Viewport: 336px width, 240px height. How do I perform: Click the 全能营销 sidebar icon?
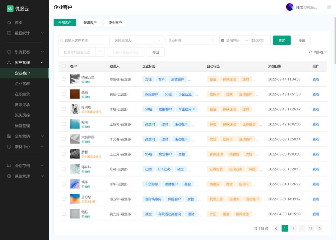pyautogui.click(x=9, y=136)
